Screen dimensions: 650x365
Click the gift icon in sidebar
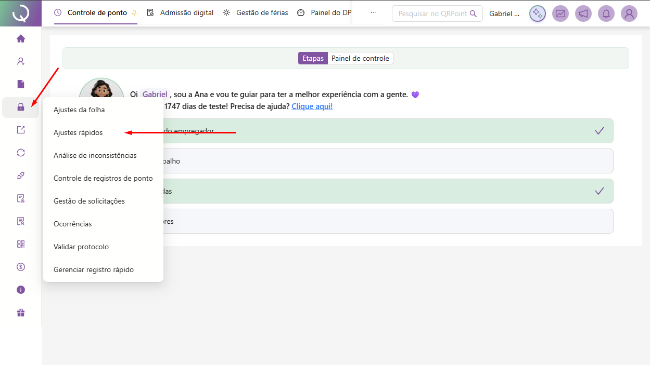click(x=21, y=313)
